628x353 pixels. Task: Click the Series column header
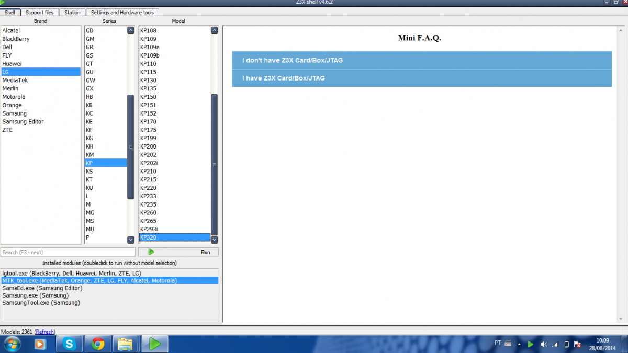(109, 21)
